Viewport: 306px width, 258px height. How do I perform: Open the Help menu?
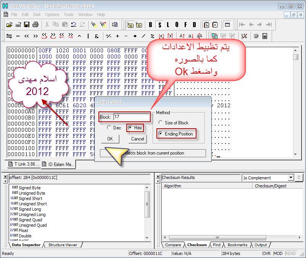tap(101, 15)
